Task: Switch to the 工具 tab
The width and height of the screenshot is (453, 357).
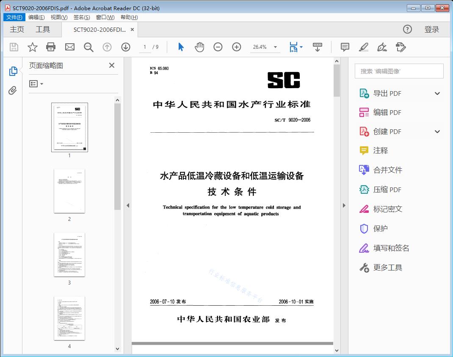Action: [x=43, y=29]
